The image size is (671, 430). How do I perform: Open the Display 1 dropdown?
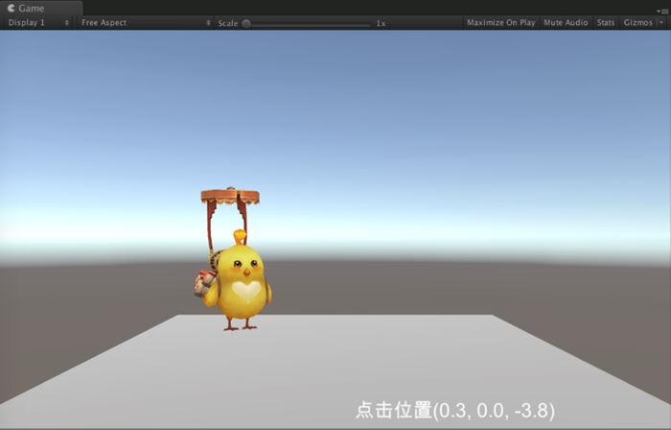point(38,22)
